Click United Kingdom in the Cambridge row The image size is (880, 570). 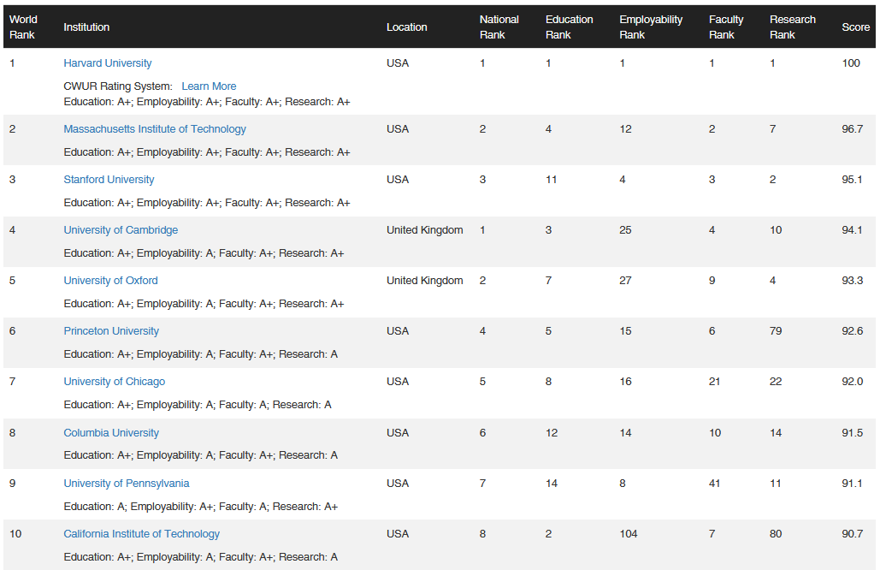point(425,229)
